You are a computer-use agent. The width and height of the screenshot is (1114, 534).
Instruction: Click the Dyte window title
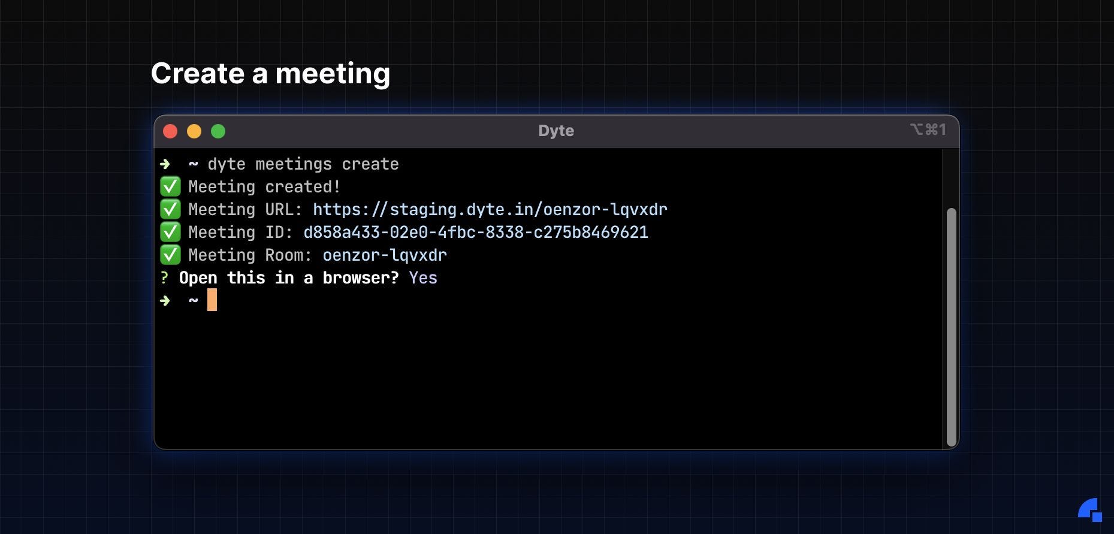tap(556, 131)
